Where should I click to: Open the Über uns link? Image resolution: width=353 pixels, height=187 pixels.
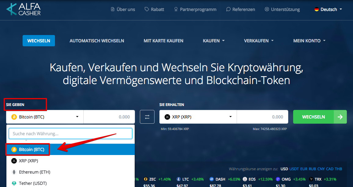(x=123, y=9)
